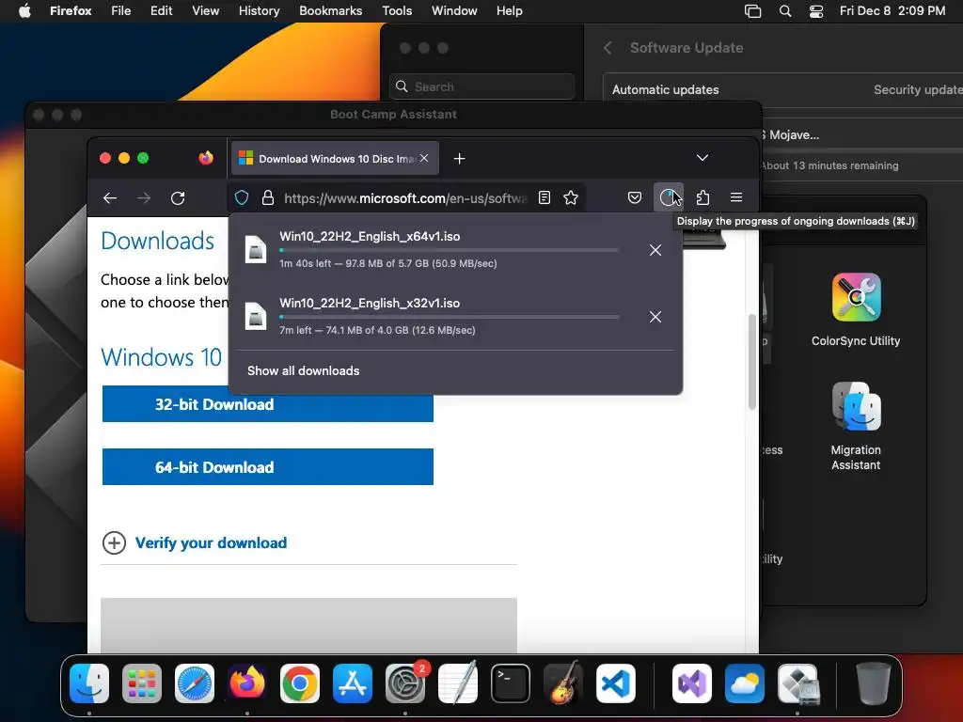Save page to Pocket icon

coord(635,197)
